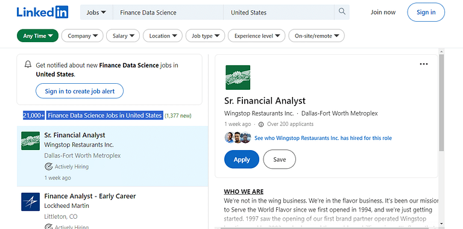Click Wingstop logo in job list
The width and height of the screenshot is (463, 229).
point(30,141)
